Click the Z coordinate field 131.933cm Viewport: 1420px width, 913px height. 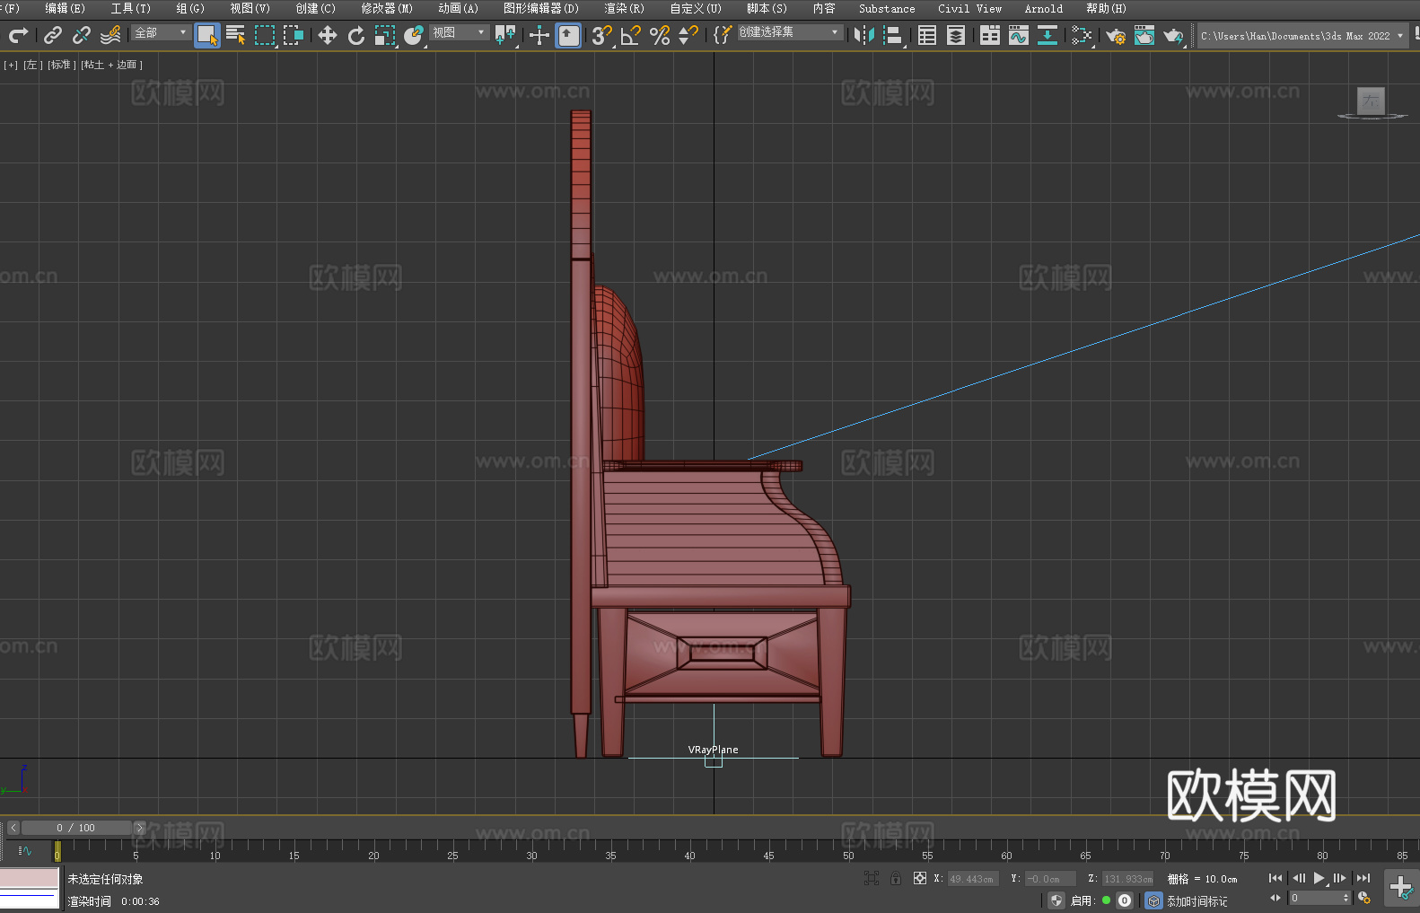click(1127, 879)
